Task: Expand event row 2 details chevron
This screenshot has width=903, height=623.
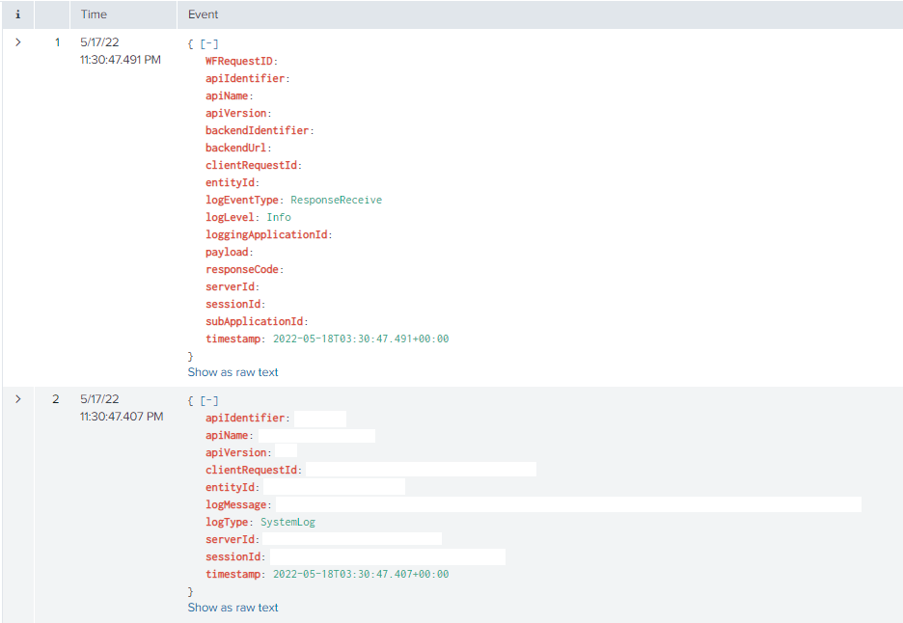Action: [x=17, y=399]
